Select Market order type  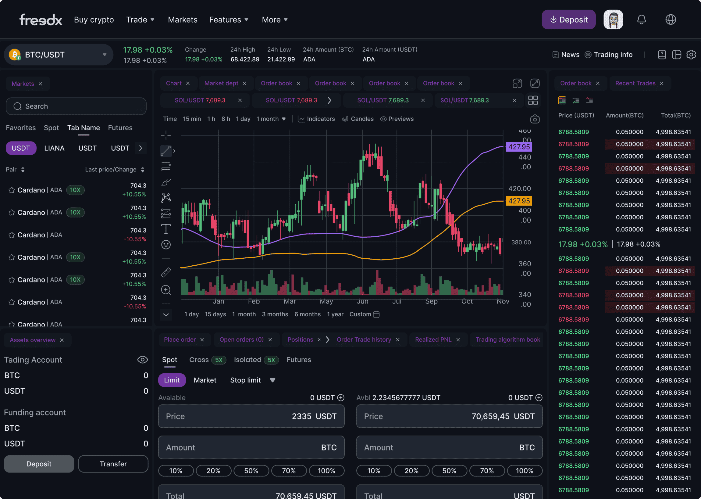pos(205,380)
